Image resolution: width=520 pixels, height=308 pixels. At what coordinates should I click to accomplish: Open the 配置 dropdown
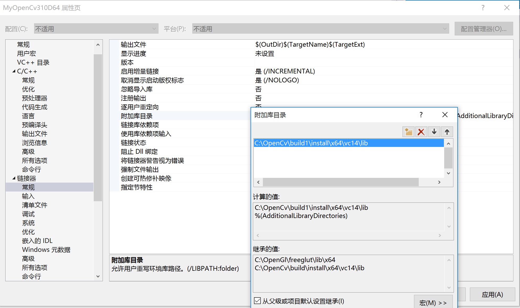(96, 29)
